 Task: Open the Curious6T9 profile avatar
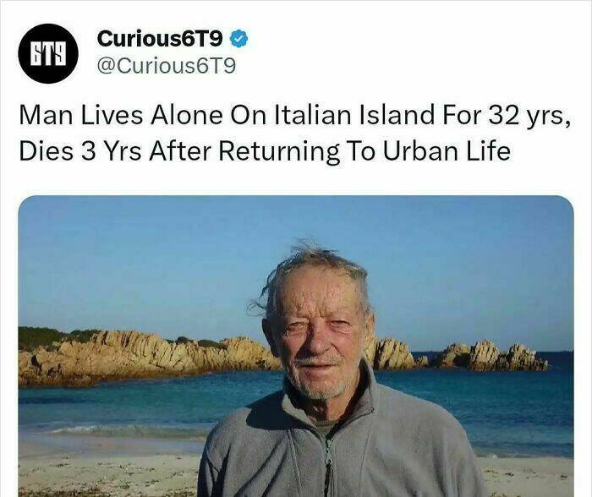tap(48, 53)
